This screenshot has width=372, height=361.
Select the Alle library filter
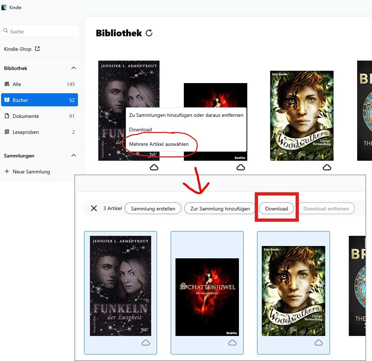40,84
